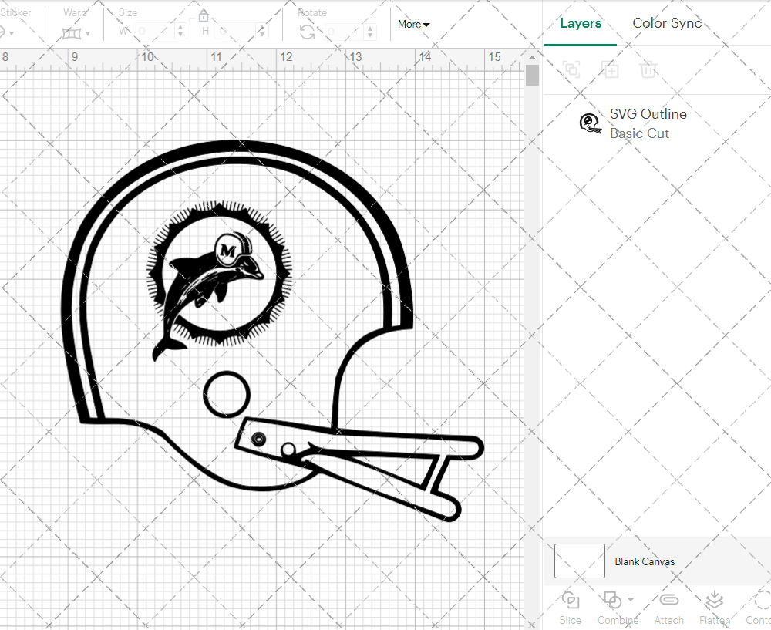Click the Flatten tool

715,608
